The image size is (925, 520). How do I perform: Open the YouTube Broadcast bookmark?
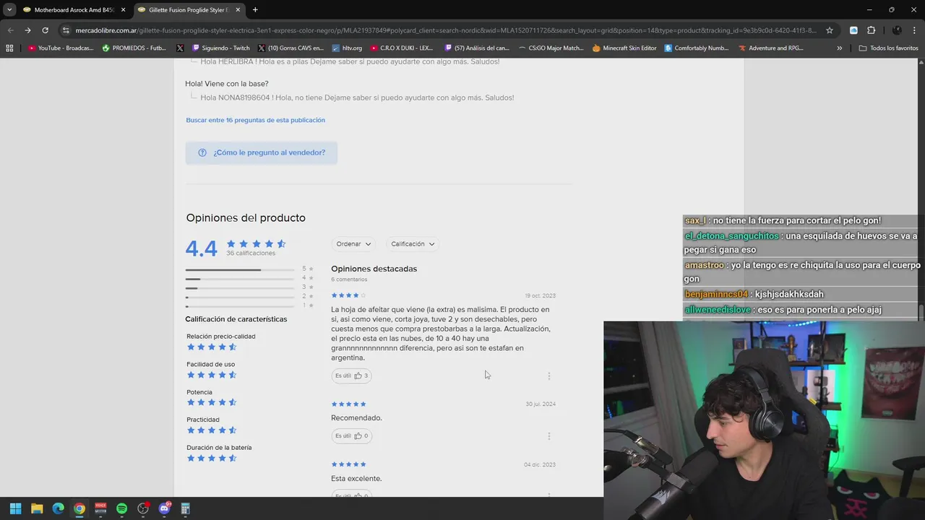tap(61, 48)
